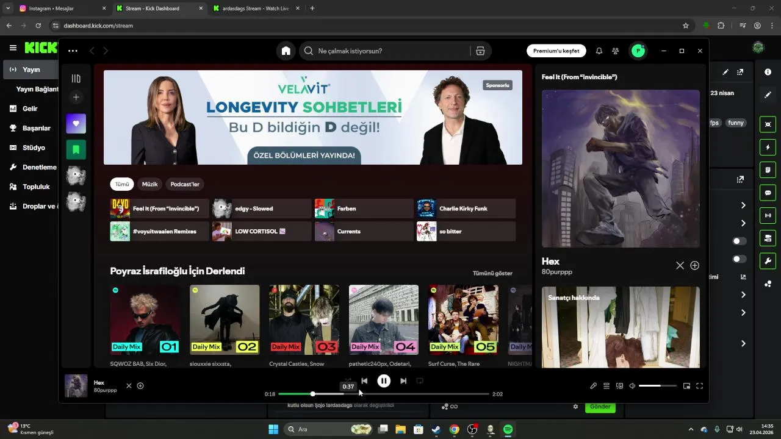Open the Charlie Kirky Funk shortcut
Screen dimensions: 781x439
pyautogui.click(x=466, y=209)
